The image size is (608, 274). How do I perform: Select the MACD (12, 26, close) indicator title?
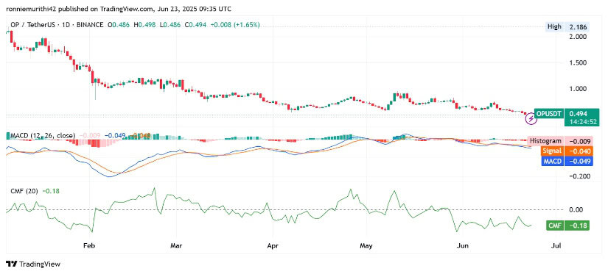(x=43, y=136)
